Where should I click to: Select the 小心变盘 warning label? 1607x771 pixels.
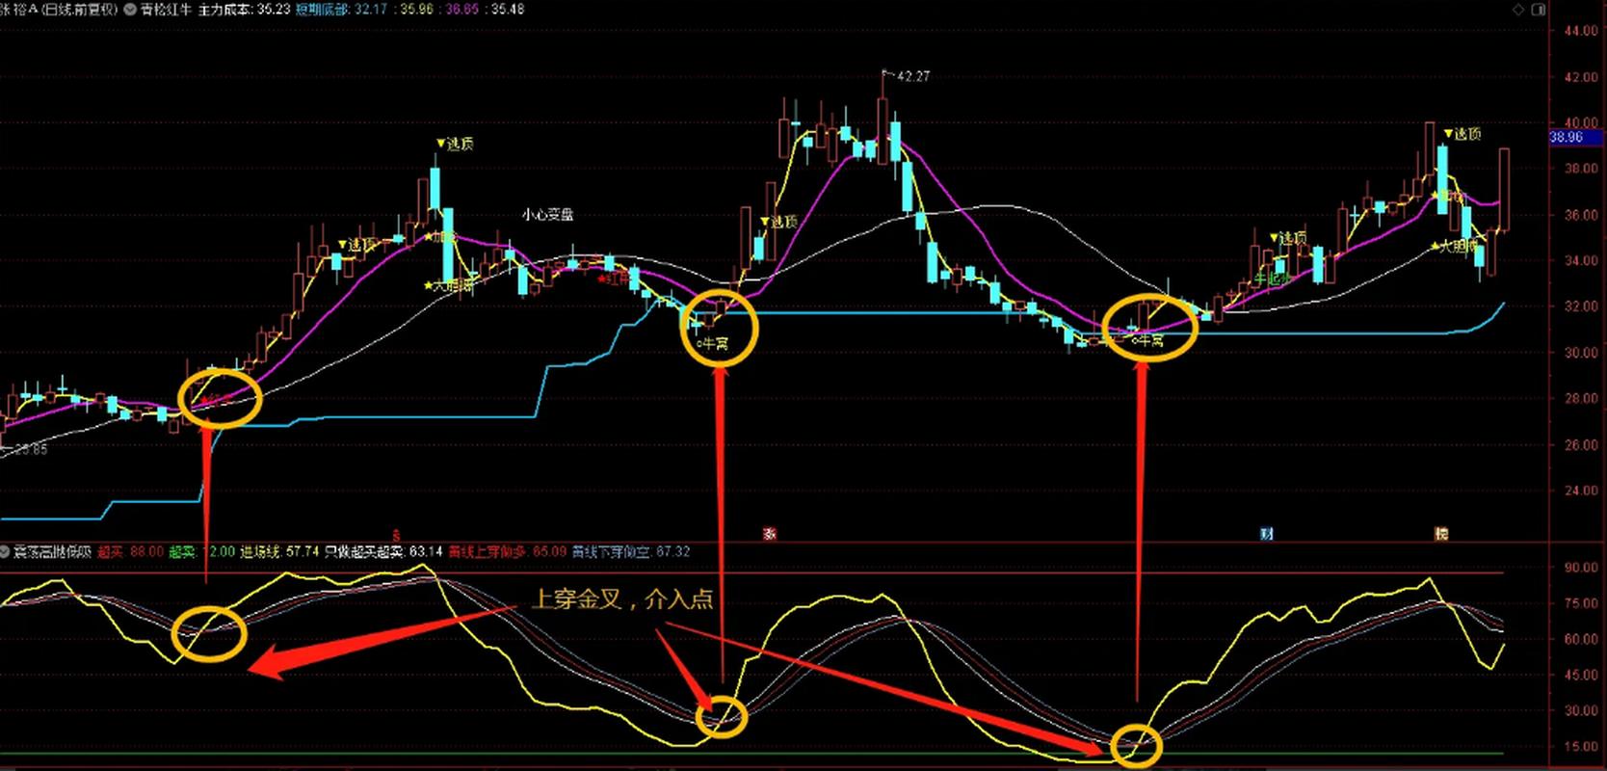547,215
